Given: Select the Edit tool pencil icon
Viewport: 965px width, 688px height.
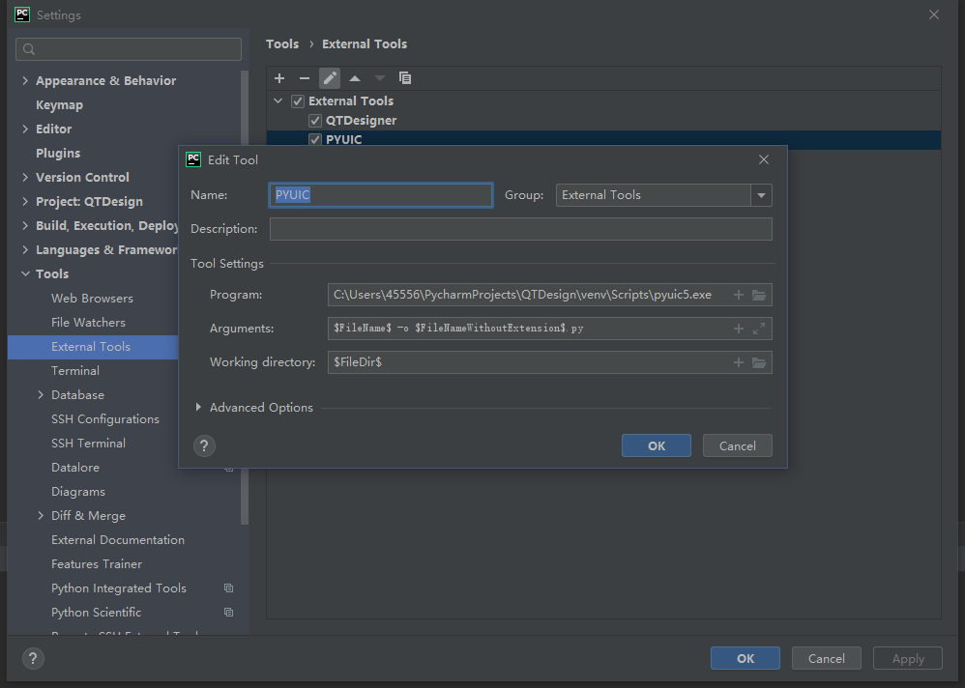Looking at the screenshot, I should 330,78.
